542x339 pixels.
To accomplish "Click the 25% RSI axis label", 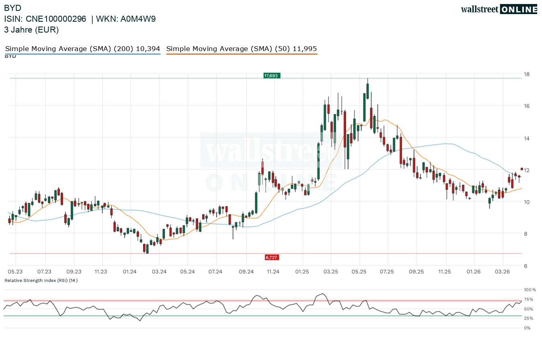I will click(x=528, y=318).
